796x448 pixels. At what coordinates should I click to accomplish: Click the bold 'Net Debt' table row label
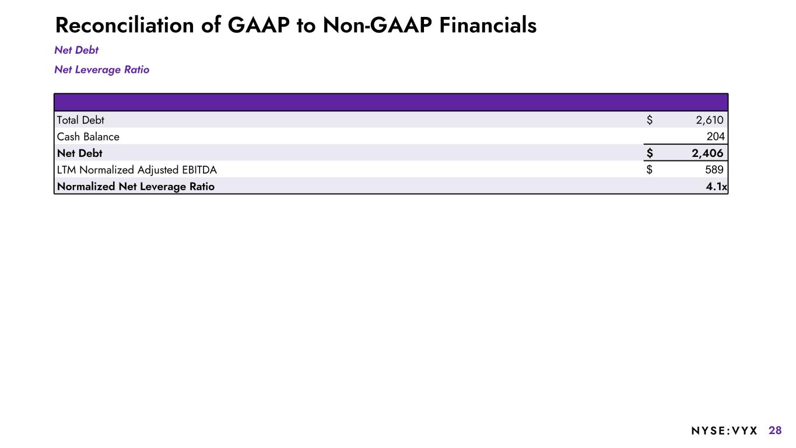(79, 153)
